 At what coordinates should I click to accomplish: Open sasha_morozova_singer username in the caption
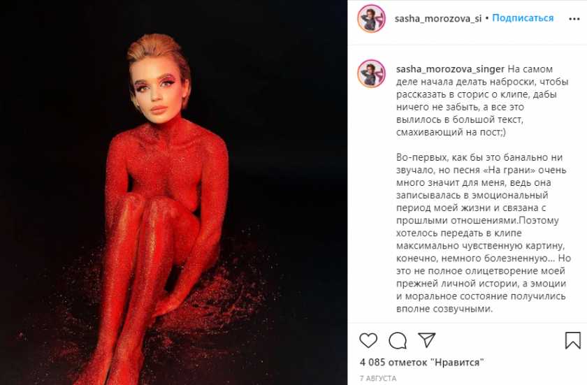click(450, 69)
